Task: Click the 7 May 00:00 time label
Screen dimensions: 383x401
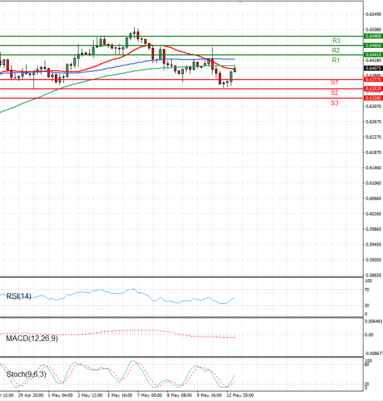Action: pos(151,395)
